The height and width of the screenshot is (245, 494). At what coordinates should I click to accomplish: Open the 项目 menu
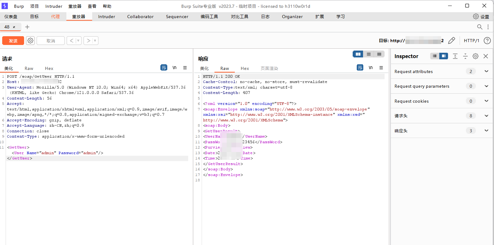pyautogui.click(x=34, y=6)
